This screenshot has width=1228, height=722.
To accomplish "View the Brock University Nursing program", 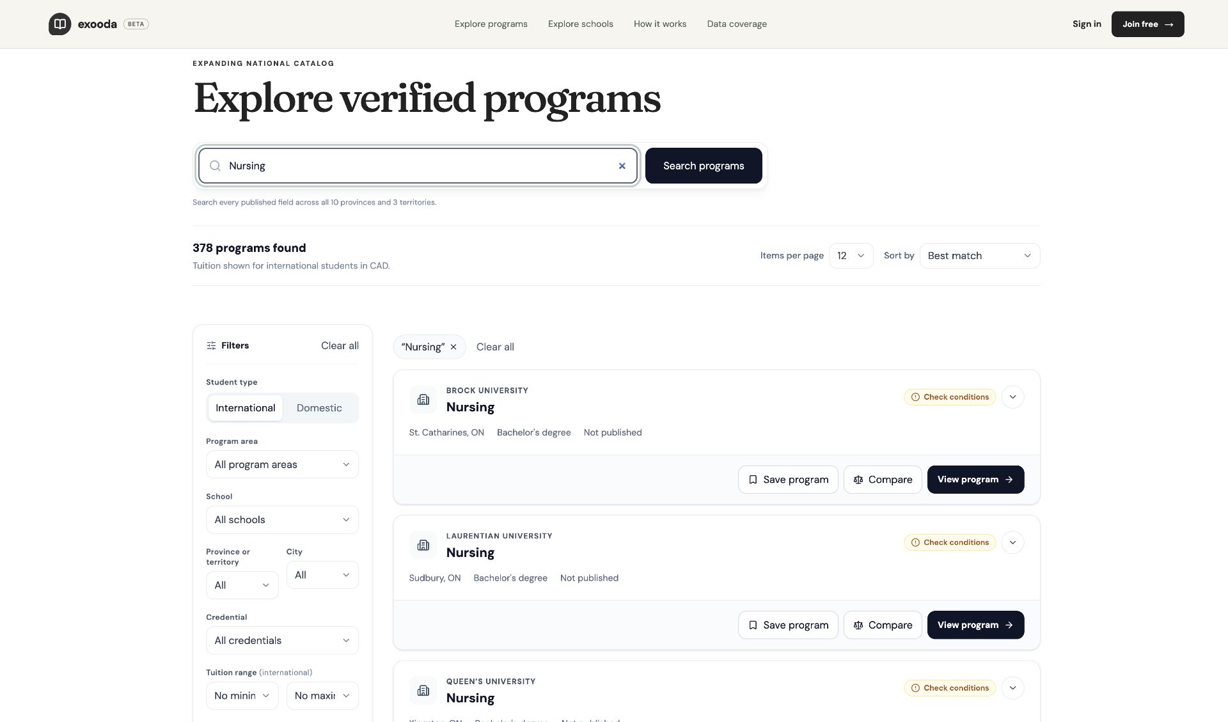I will (x=975, y=480).
